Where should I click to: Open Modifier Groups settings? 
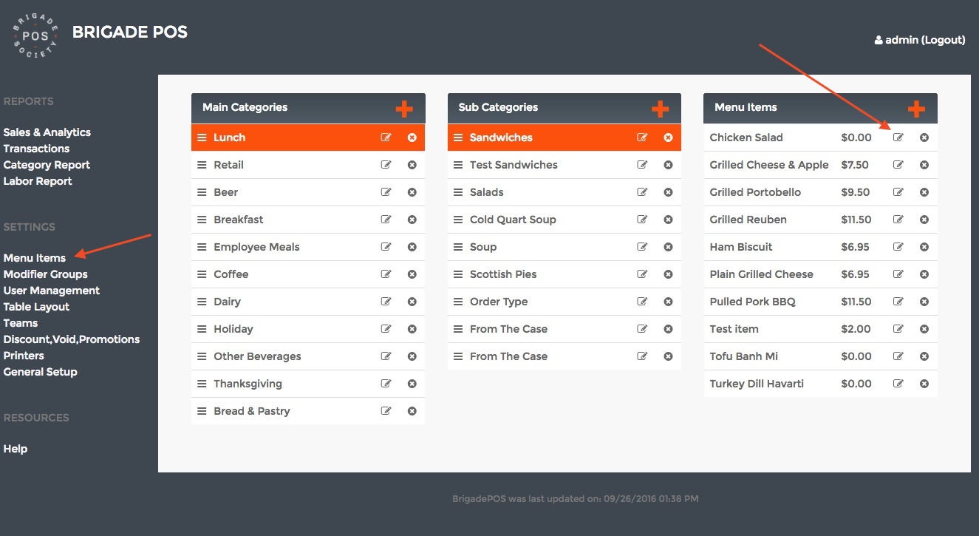pyautogui.click(x=46, y=274)
